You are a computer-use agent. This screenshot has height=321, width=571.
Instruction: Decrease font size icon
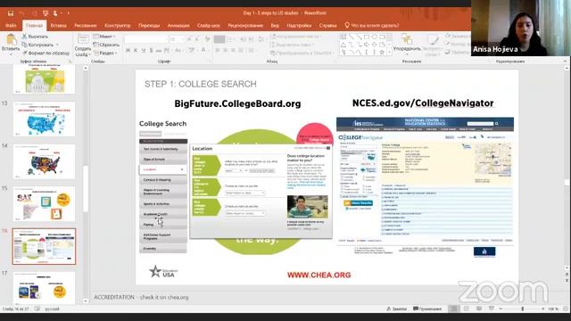coord(197,39)
